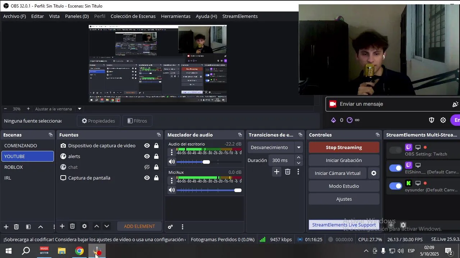
Task: Open the audio mixer three-dot menu
Action: pos(183,227)
